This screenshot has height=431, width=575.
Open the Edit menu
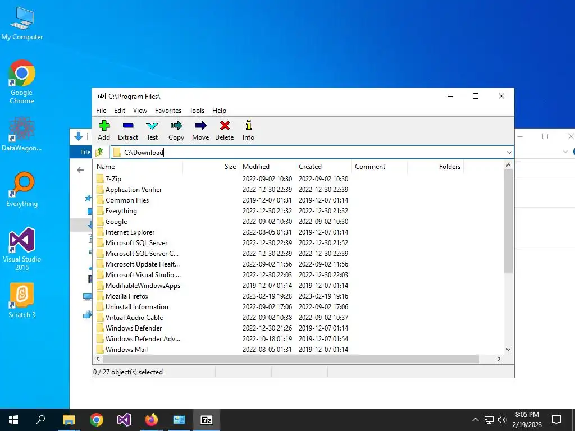tap(120, 111)
